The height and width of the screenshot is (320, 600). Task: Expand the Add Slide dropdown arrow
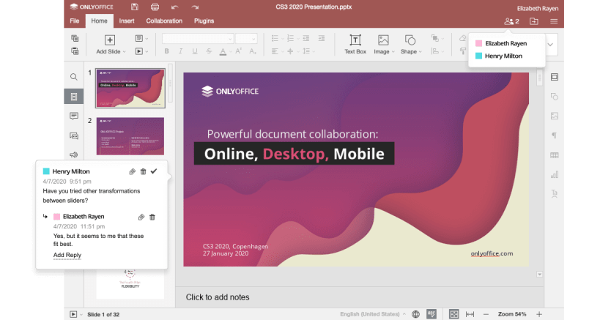(124, 52)
